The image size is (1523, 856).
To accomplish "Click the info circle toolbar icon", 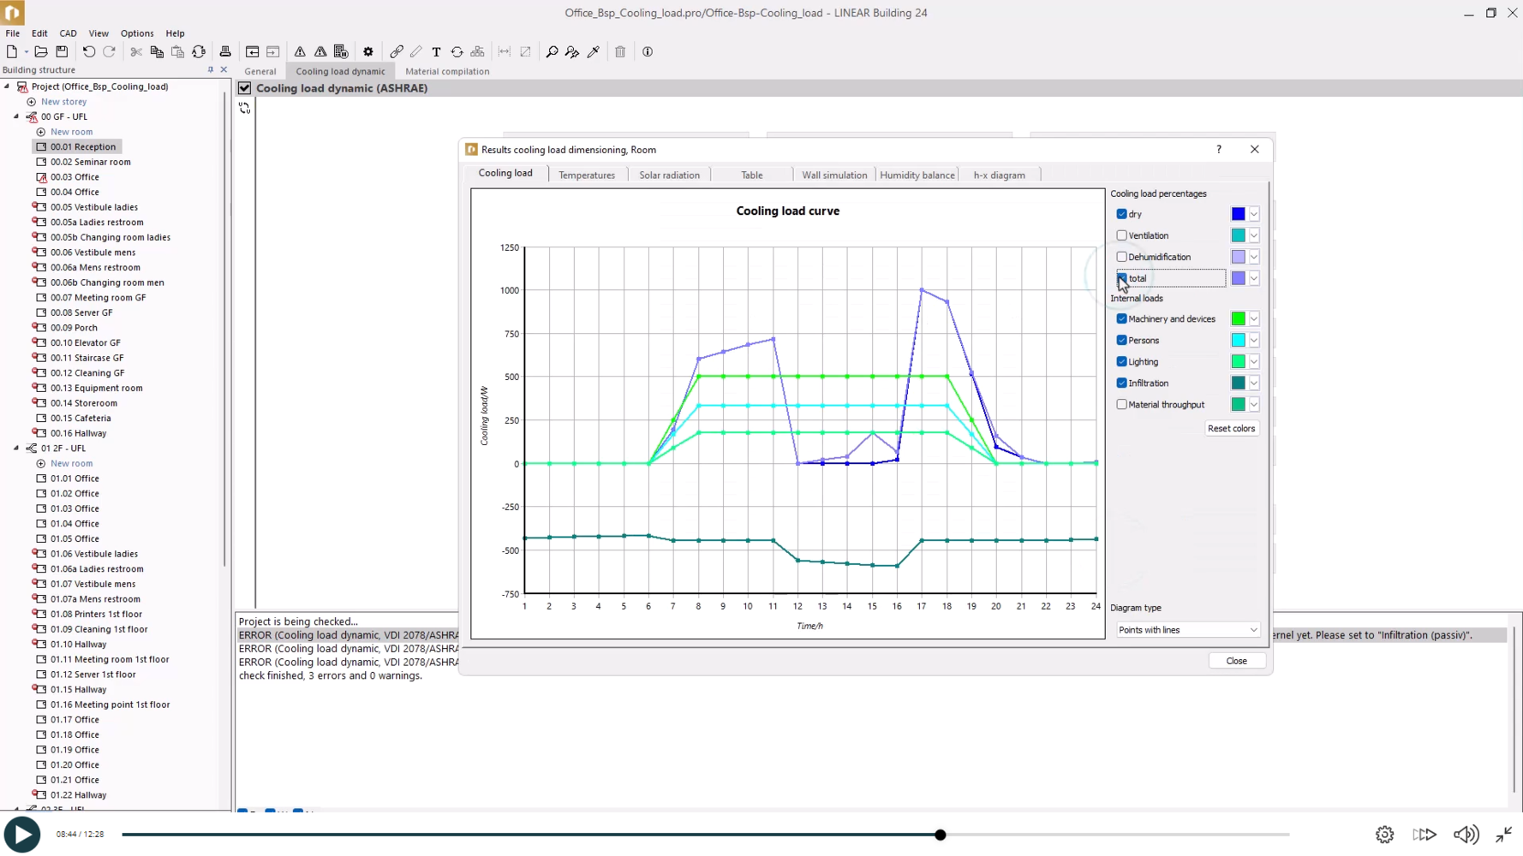I will point(648,52).
